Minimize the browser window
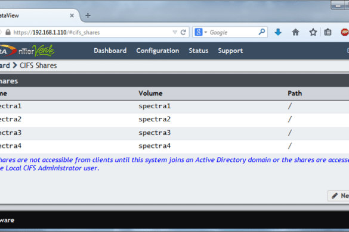The image size is (349, 232). tap(338, 5)
